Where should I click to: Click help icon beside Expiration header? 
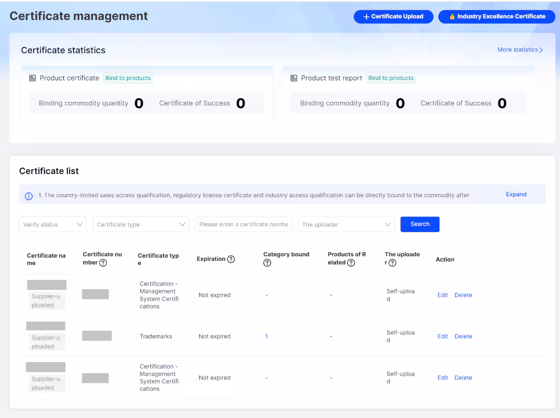point(231,259)
